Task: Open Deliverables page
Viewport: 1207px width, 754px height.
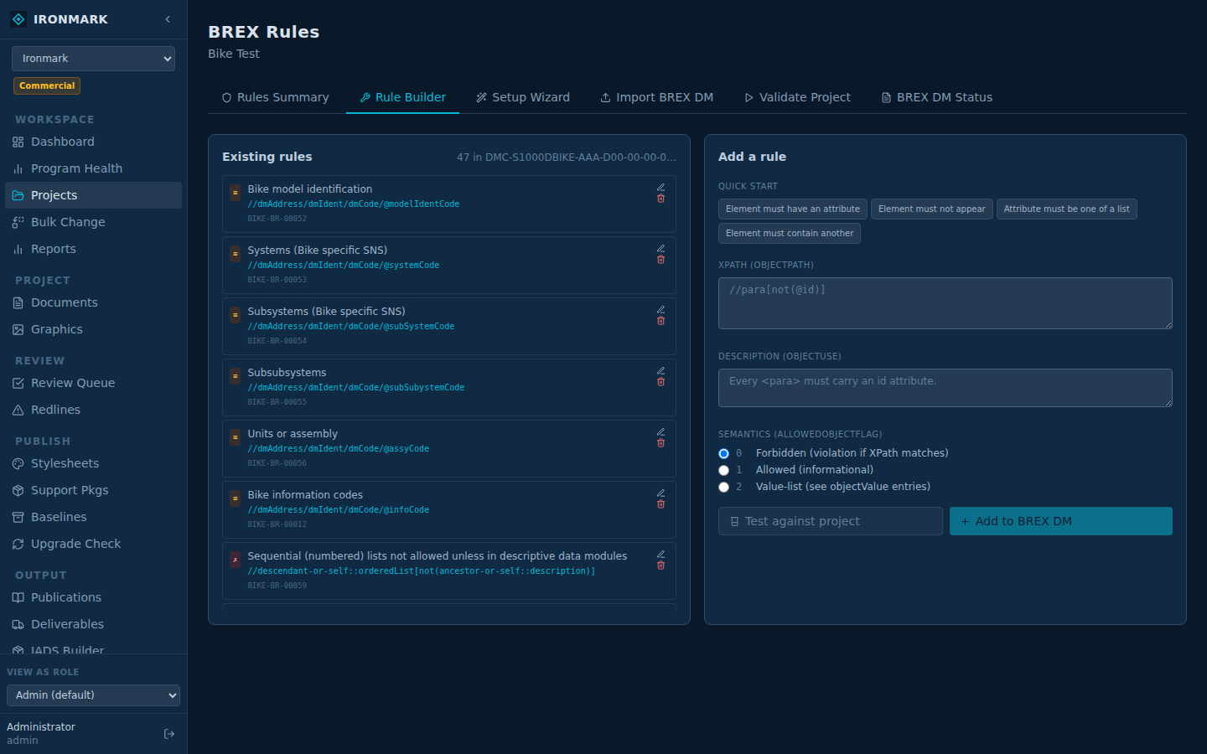Action: tap(93, 624)
